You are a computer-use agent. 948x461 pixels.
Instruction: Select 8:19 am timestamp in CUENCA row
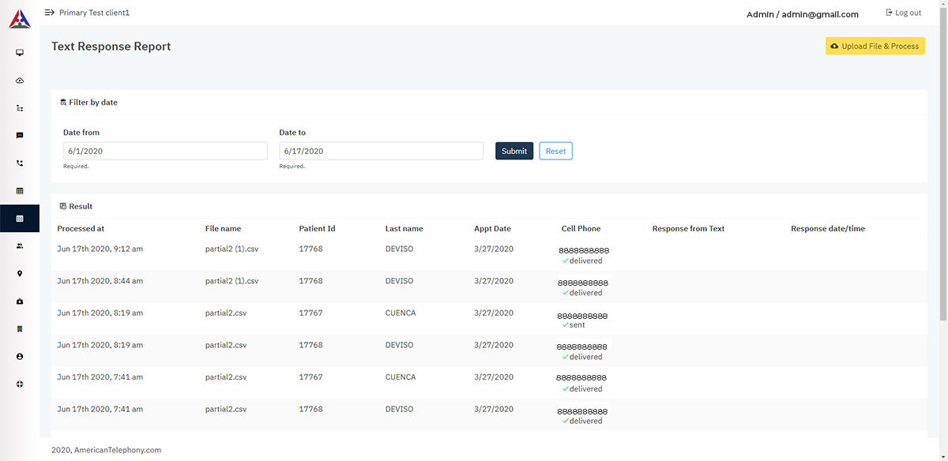tap(100, 313)
